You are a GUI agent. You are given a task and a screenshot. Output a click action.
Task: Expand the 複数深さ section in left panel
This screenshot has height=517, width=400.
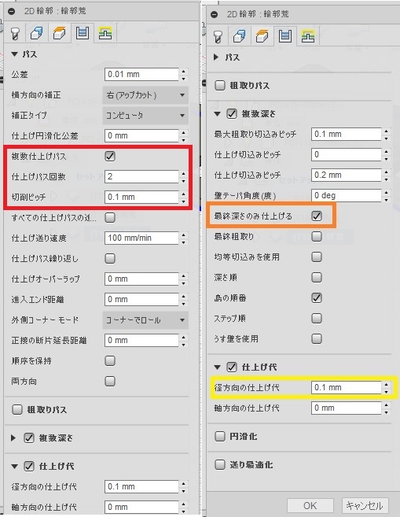click(x=13, y=438)
